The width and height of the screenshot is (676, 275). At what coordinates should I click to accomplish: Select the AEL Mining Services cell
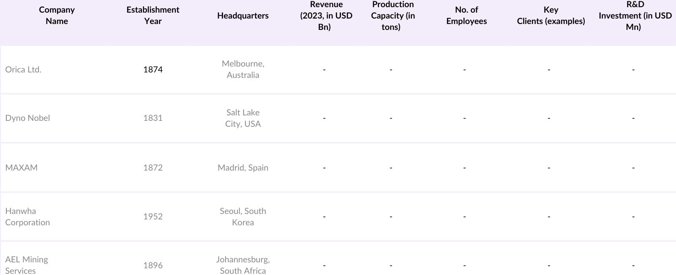(26, 265)
